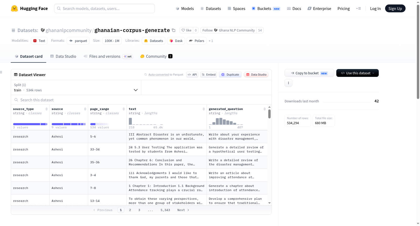Open the Community tab

click(x=156, y=56)
